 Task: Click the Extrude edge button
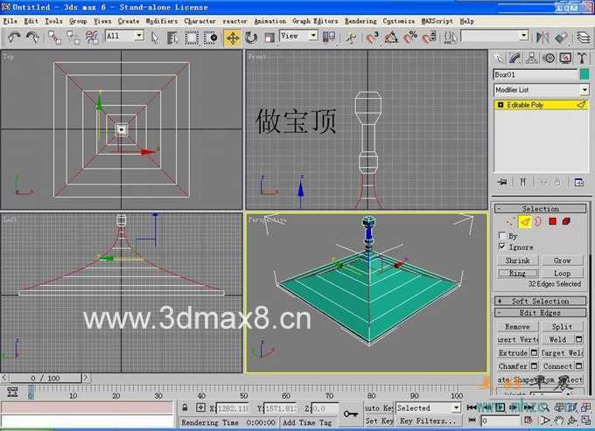[x=513, y=353]
